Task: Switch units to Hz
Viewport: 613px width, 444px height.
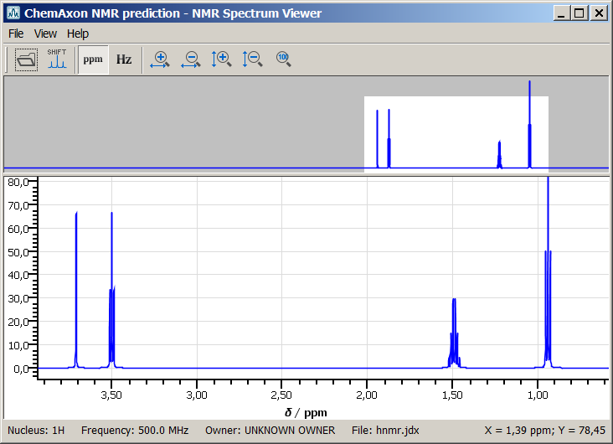Action: [x=124, y=59]
